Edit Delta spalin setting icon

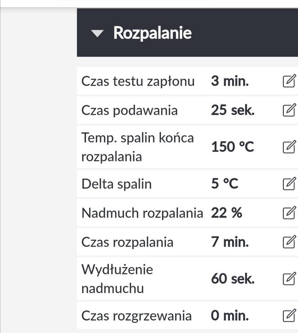289,183
